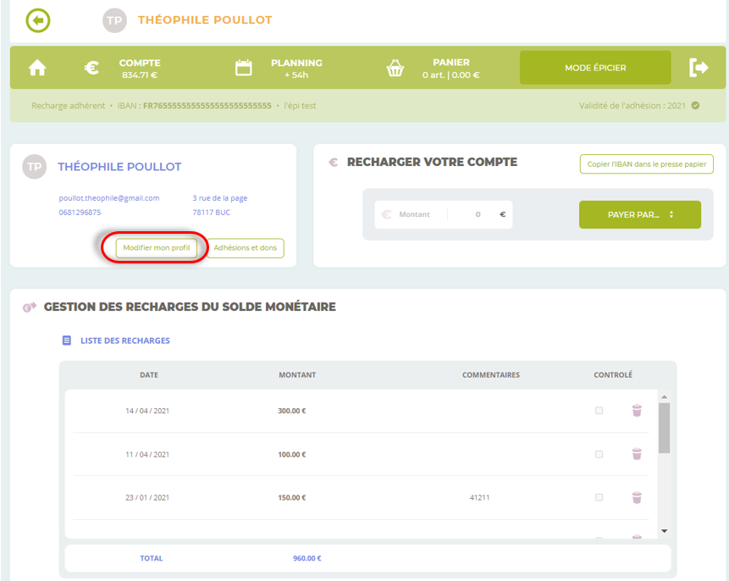Check the Contrôlé box for 150.00 € recharge
The height and width of the screenshot is (581, 729).
599,497
